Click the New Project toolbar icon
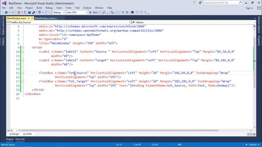The image size is (262, 147). point(19,13)
